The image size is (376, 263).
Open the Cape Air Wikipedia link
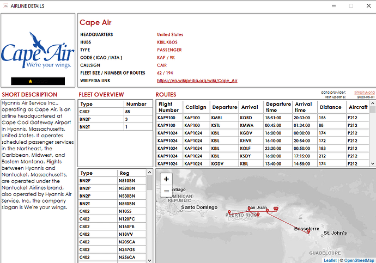coord(197,81)
